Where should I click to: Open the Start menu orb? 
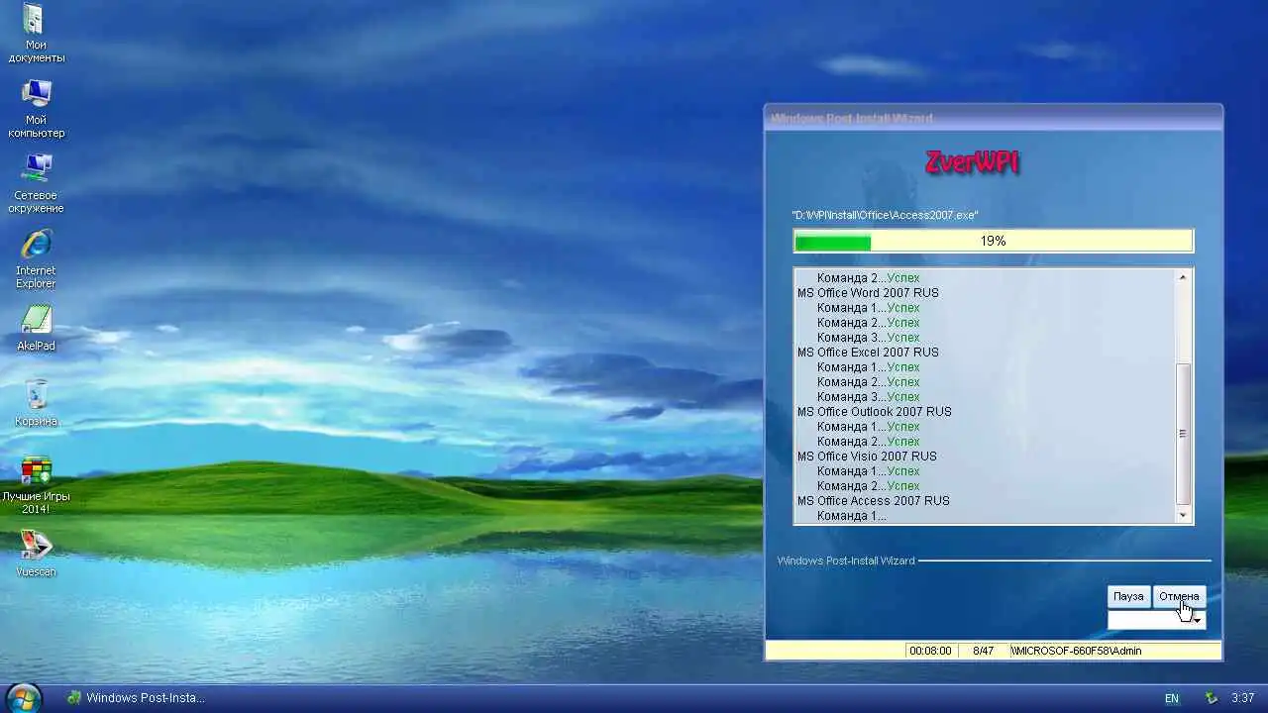pos(24,697)
